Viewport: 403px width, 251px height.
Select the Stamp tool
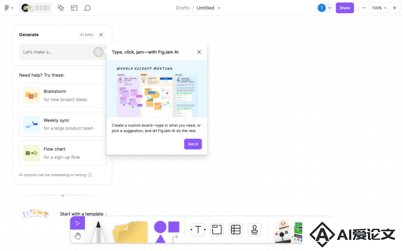(254, 229)
